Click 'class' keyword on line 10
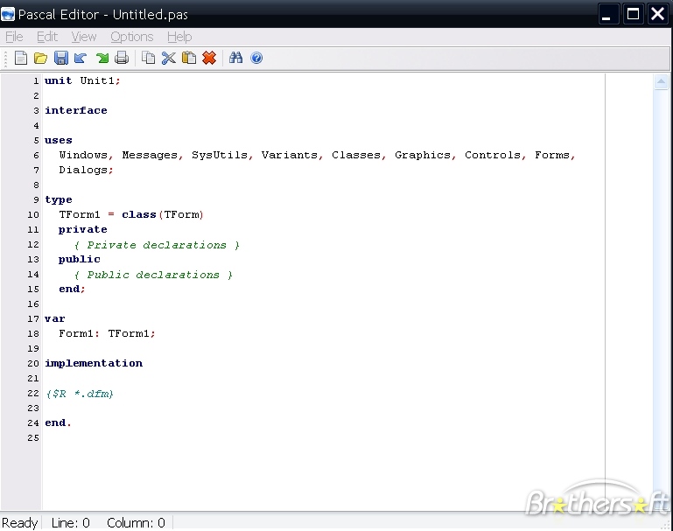 pyautogui.click(x=139, y=214)
